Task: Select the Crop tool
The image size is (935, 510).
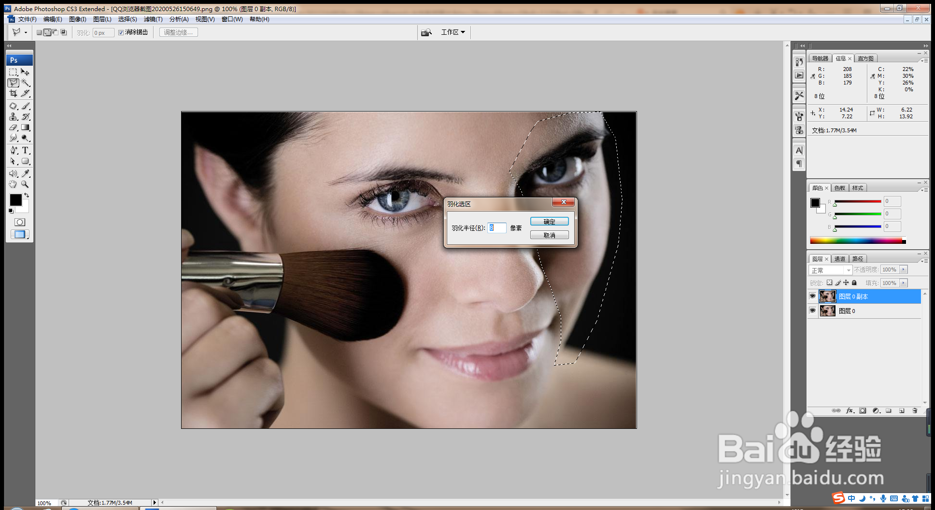Action: pos(13,93)
